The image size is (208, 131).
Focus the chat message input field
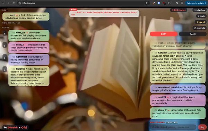173,127
